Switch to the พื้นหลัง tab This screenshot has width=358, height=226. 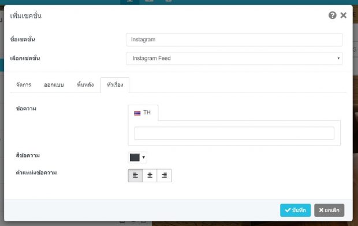85,85
